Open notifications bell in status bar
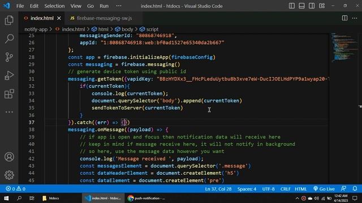The width and height of the screenshot is (362, 203). pyautogui.click(x=355, y=189)
